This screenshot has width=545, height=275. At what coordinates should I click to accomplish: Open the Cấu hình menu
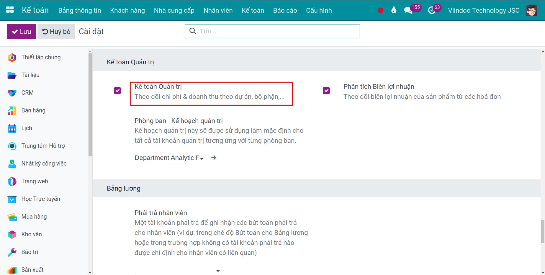point(319,10)
